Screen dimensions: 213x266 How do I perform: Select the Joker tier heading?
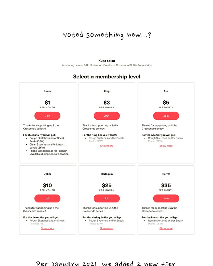pos(47,174)
